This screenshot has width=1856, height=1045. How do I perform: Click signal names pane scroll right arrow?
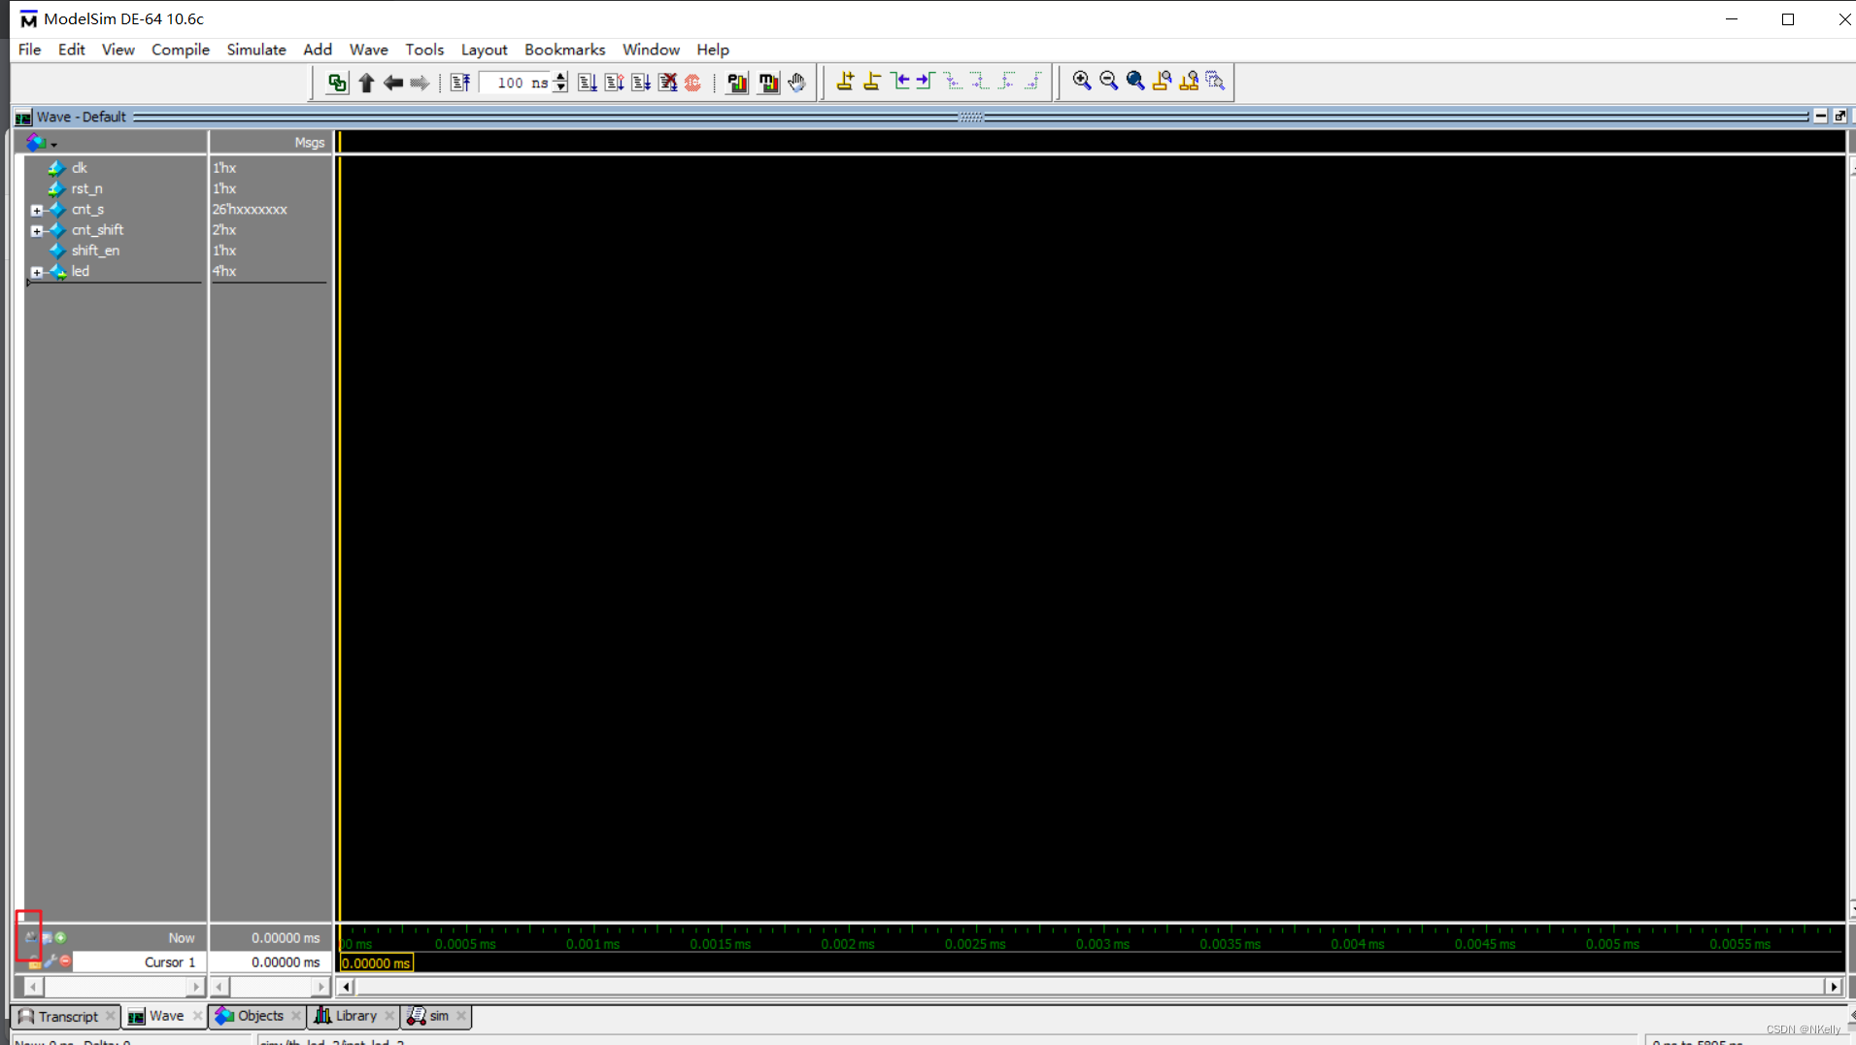(x=196, y=987)
